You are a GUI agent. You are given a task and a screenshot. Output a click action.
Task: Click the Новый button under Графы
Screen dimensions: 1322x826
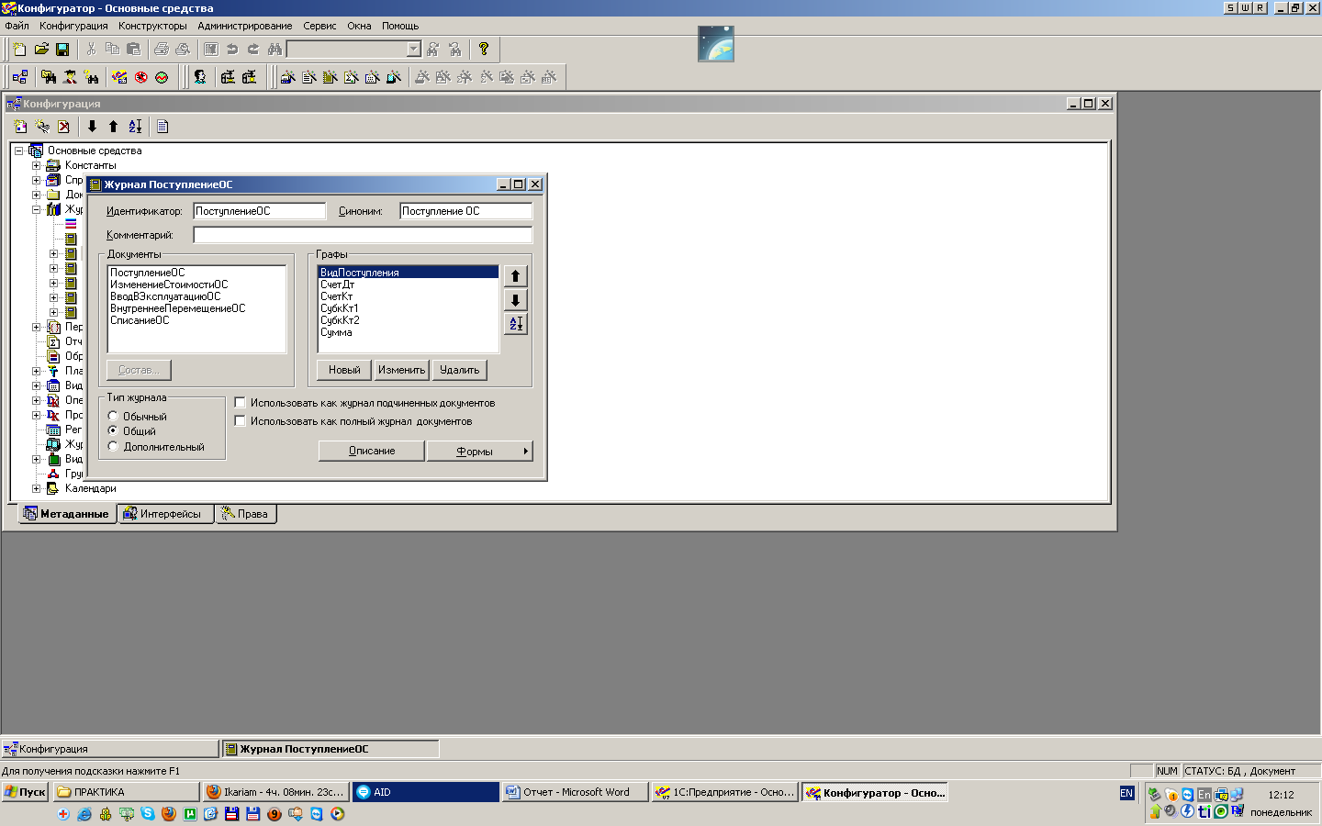(x=344, y=370)
